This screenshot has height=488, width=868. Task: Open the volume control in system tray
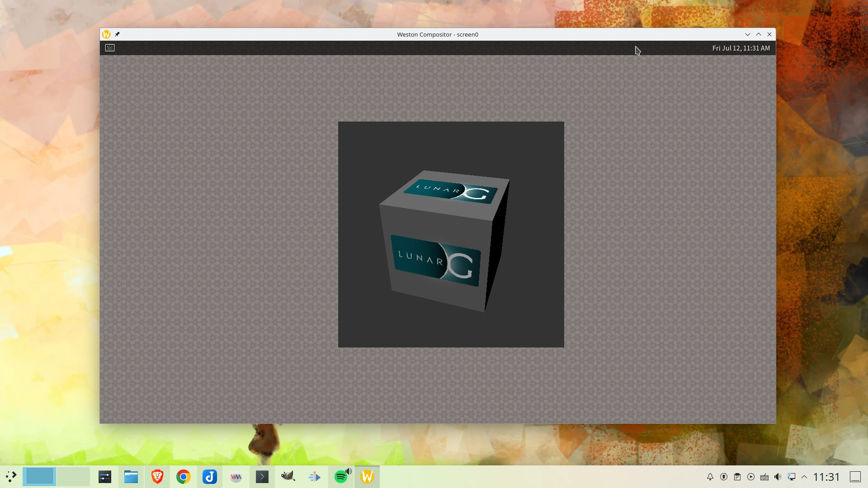coord(778,477)
